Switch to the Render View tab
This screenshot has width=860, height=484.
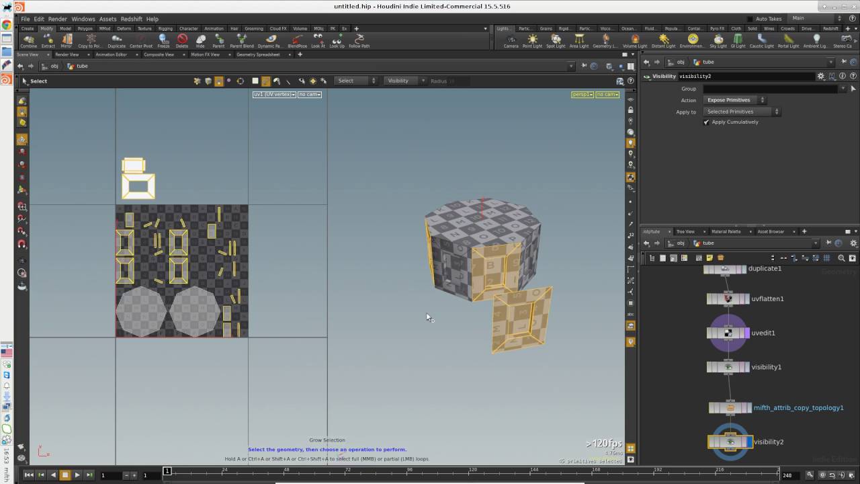pos(67,54)
